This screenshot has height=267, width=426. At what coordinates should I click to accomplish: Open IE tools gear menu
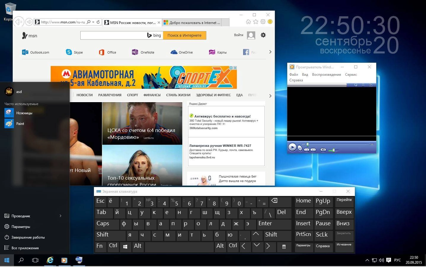(x=263, y=22)
